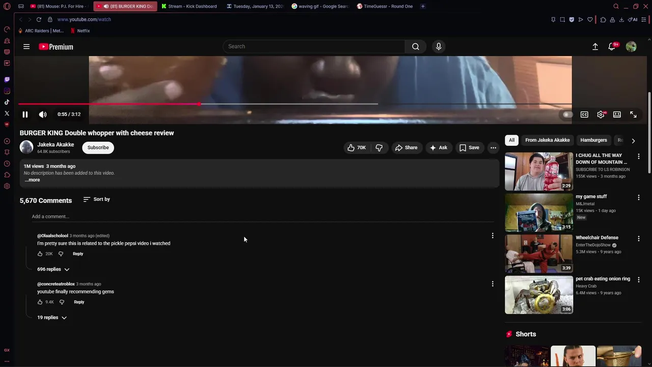Open YouTube notifications bell
Image resolution: width=652 pixels, height=367 pixels.
pyautogui.click(x=612, y=46)
